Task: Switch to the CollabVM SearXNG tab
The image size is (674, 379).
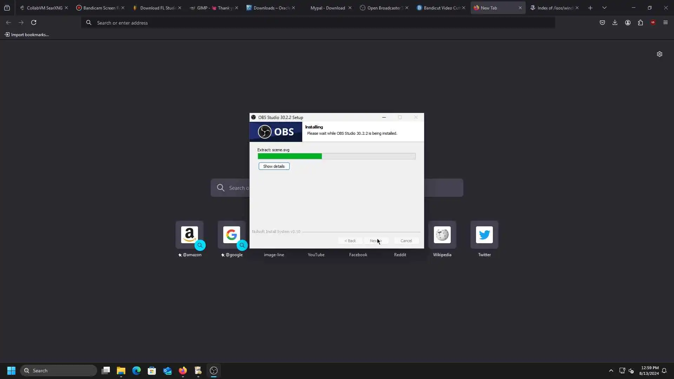Action: pos(44,8)
